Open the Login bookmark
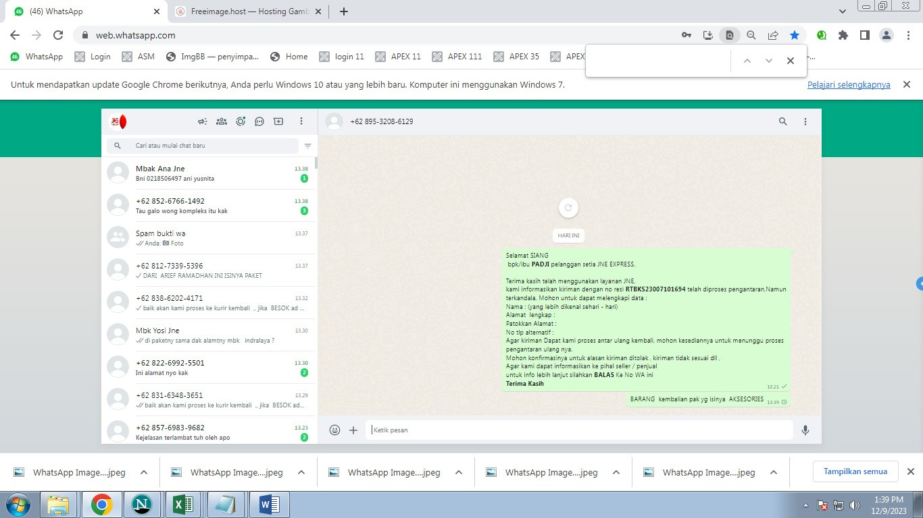923x518 pixels. 93,57
